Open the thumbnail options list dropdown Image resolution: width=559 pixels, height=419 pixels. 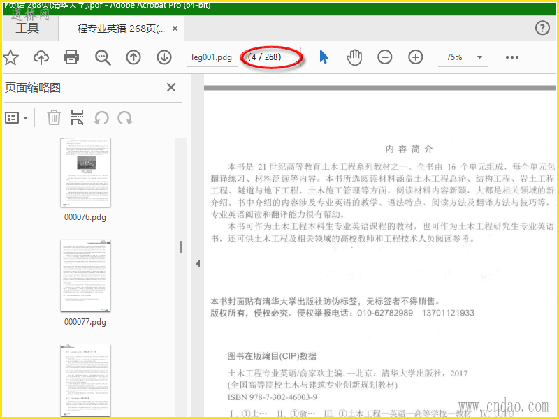16,117
